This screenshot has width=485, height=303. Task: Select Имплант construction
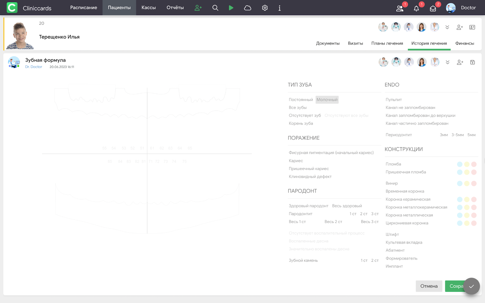point(394,266)
